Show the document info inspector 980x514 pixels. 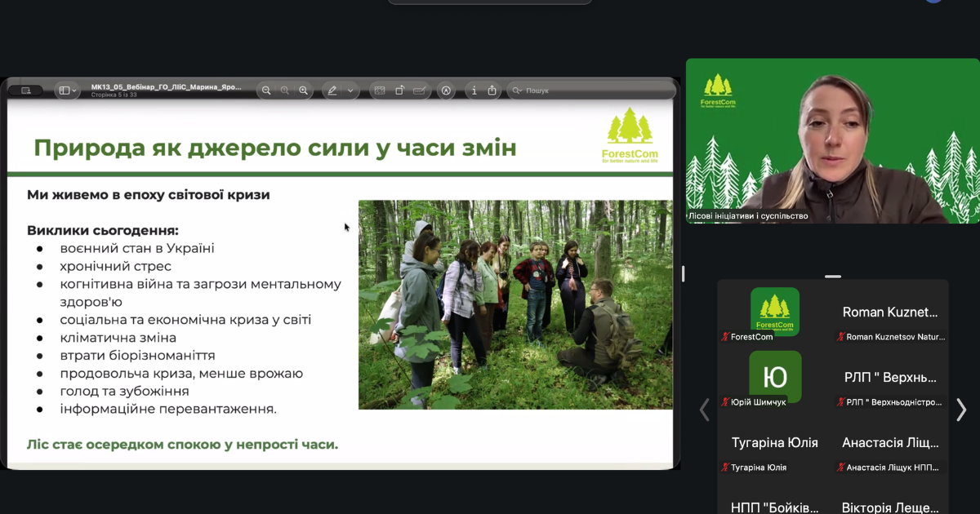(474, 91)
